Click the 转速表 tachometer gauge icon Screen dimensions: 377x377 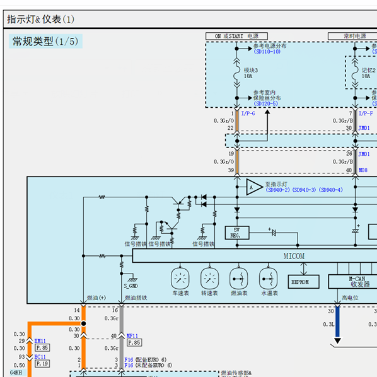[x=210, y=279]
